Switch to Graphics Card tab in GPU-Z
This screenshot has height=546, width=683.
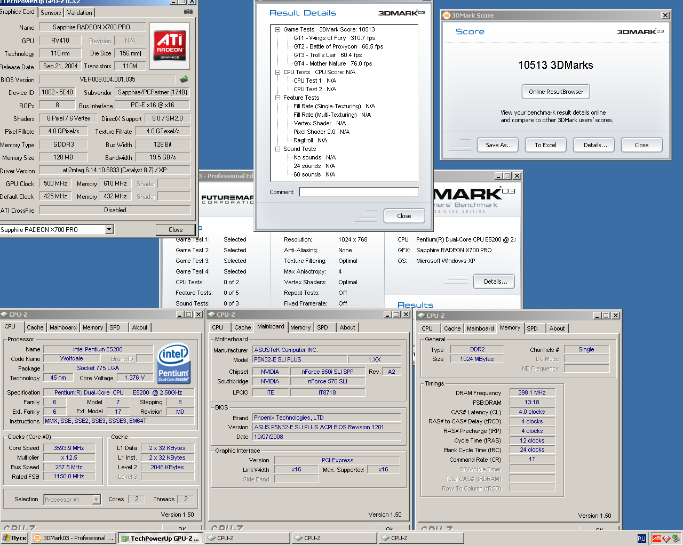(x=18, y=12)
